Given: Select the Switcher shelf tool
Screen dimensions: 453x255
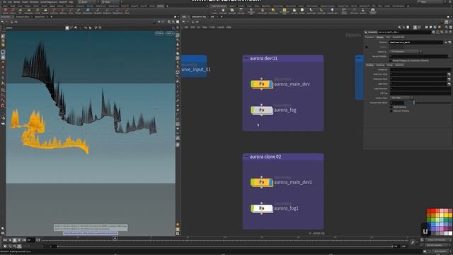Looking at the screenshot, I should [x=363, y=11].
